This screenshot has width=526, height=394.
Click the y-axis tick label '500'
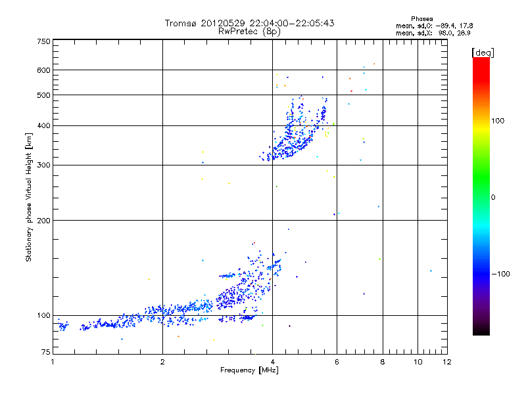[x=44, y=95]
